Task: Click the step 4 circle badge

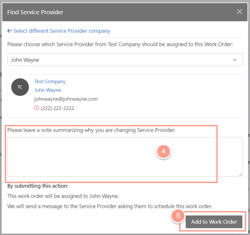Action: tap(164, 151)
